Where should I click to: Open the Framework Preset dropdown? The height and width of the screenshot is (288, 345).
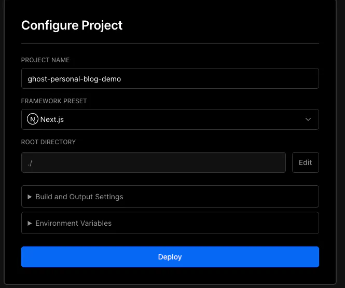170,119
